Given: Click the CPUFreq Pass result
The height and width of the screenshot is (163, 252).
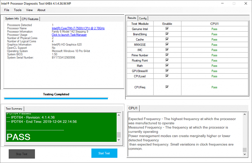Looking at the screenshot, I should pos(214,87).
